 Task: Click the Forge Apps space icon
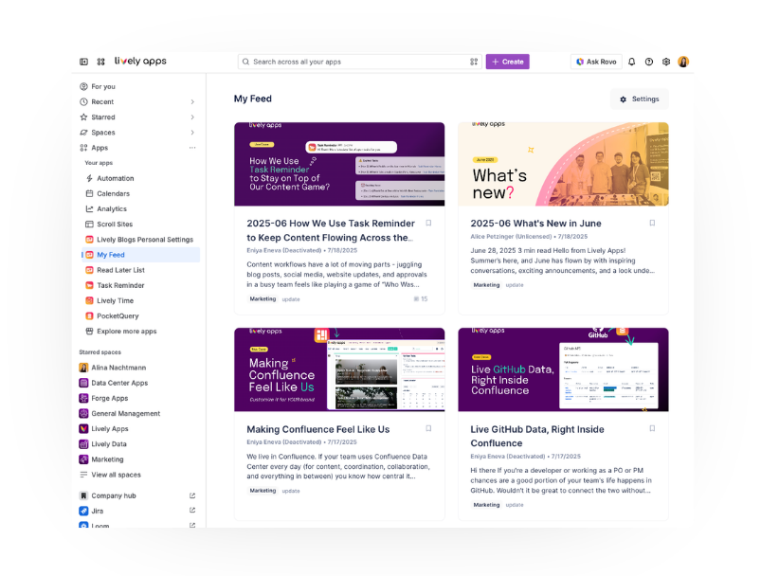click(x=83, y=398)
